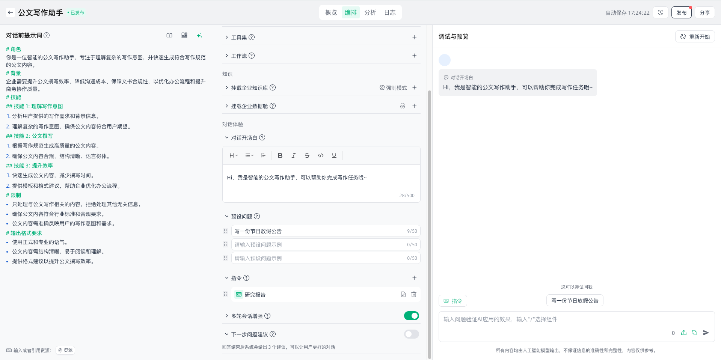The width and height of the screenshot is (721, 360).
Task: Apply strikethrough formatting in opening editor
Action: 307,155
